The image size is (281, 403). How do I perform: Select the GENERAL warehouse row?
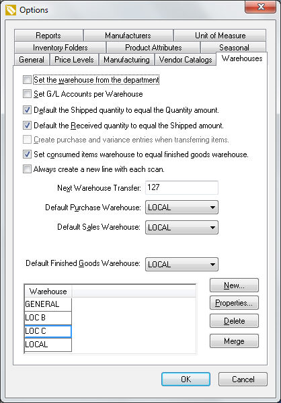[48, 304]
